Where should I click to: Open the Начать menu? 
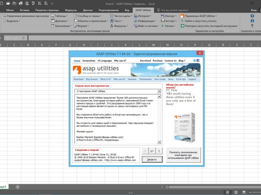168,26
